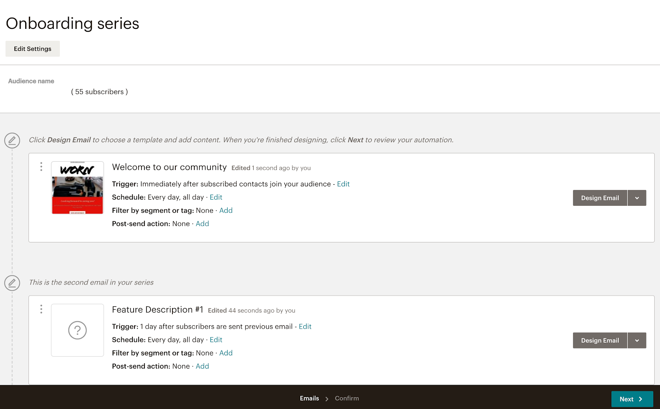Click Design Email for Welcome to our community

click(600, 198)
